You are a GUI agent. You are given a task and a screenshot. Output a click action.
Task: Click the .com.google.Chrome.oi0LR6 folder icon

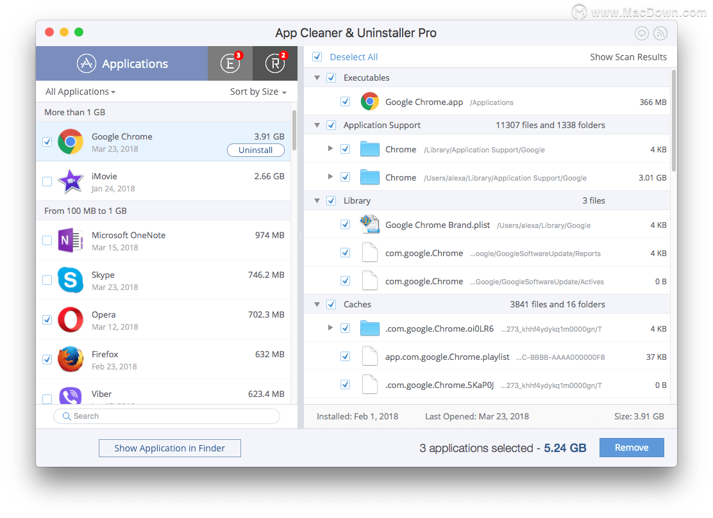tap(370, 328)
